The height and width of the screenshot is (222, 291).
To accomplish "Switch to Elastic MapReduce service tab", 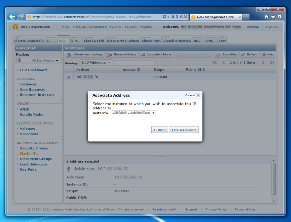I will 123,39.
